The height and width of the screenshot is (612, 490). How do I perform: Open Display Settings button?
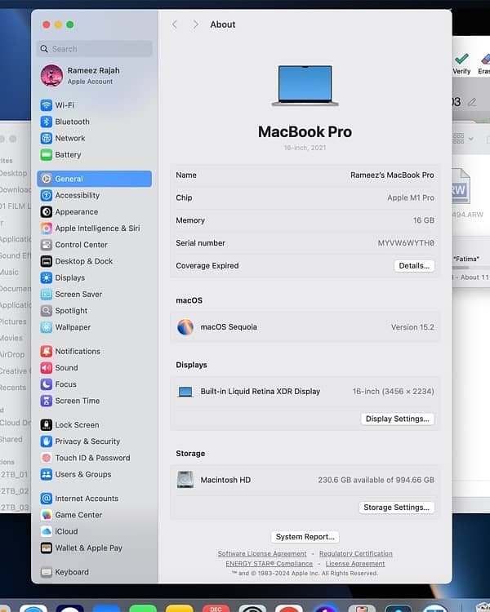(397, 419)
